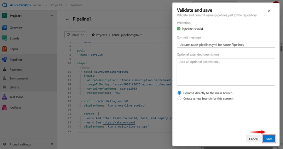Click the Commit message text field

(x=226, y=44)
